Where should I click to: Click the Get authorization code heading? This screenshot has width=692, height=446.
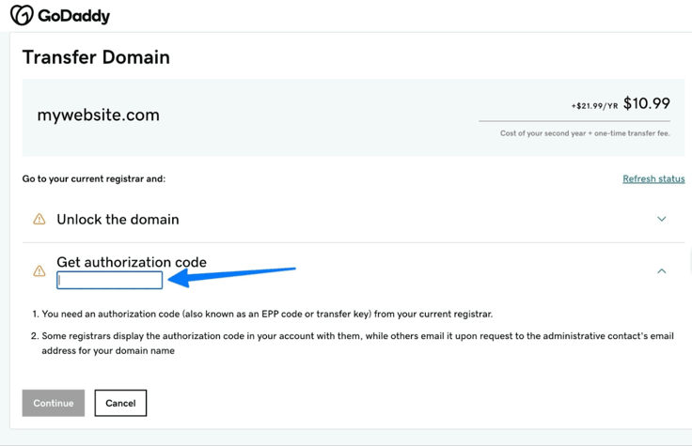point(132,262)
